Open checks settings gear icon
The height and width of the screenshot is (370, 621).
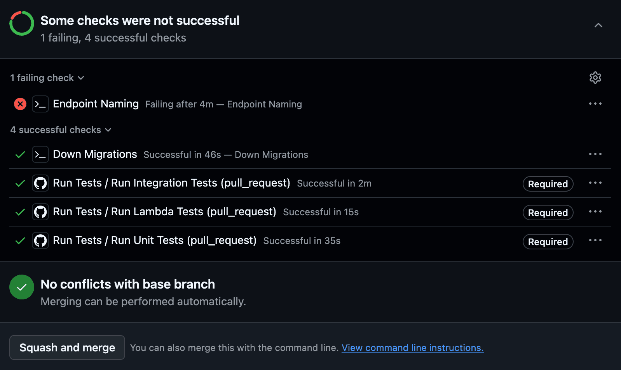pyautogui.click(x=595, y=78)
